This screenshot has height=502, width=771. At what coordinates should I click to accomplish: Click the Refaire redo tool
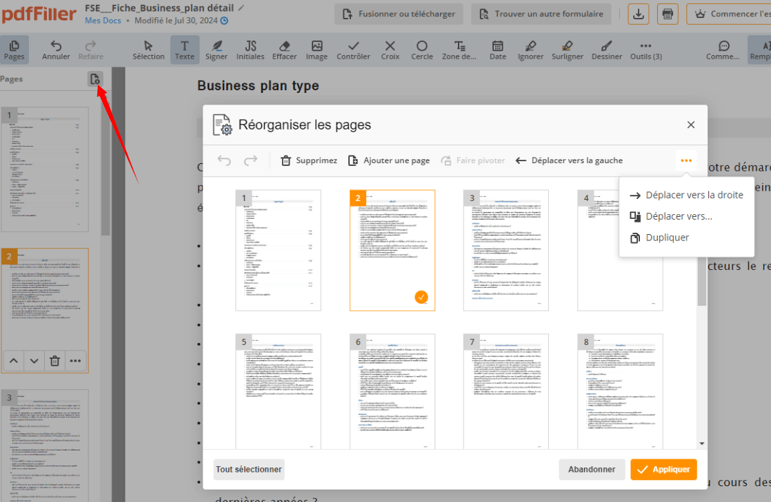[x=91, y=50]
